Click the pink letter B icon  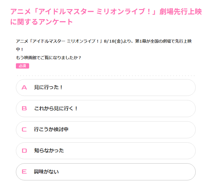(24, 109)
